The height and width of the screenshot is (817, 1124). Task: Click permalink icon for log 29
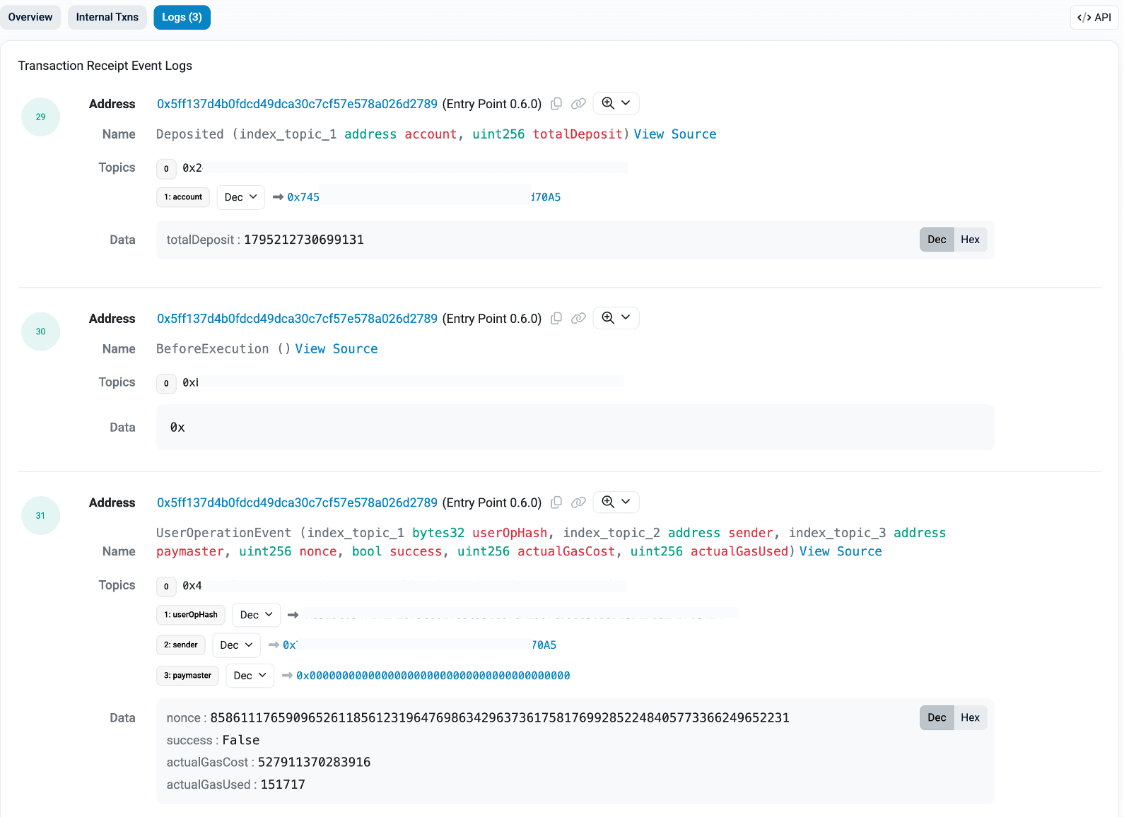click(x=578, y=104)
